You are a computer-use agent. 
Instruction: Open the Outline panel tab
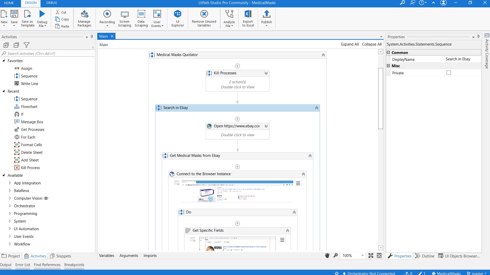click(x=425, y=256)
